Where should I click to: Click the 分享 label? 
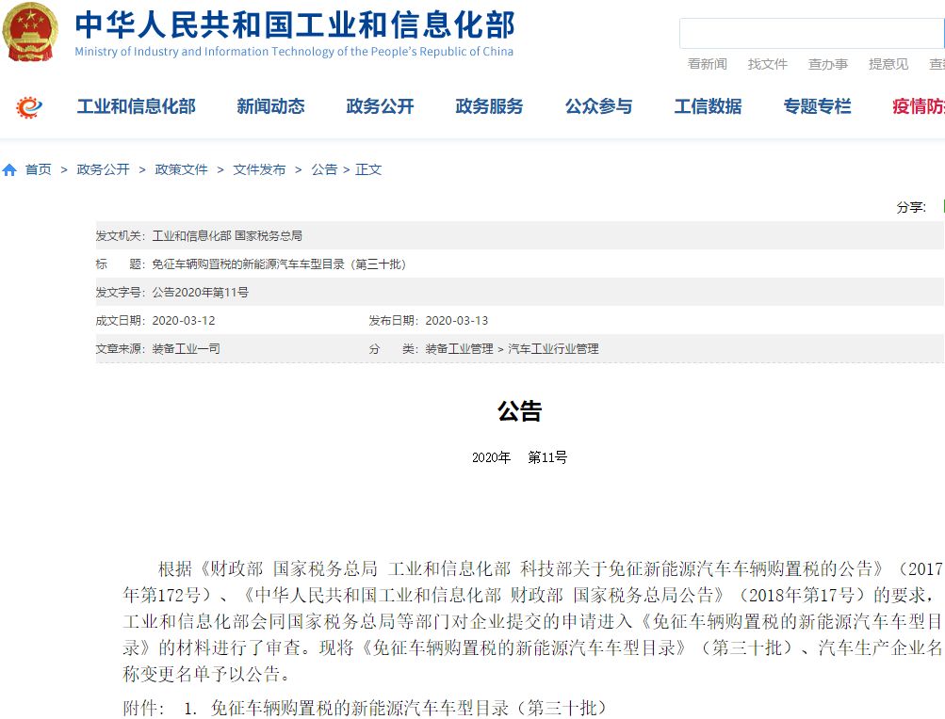(x=911, y=208)
